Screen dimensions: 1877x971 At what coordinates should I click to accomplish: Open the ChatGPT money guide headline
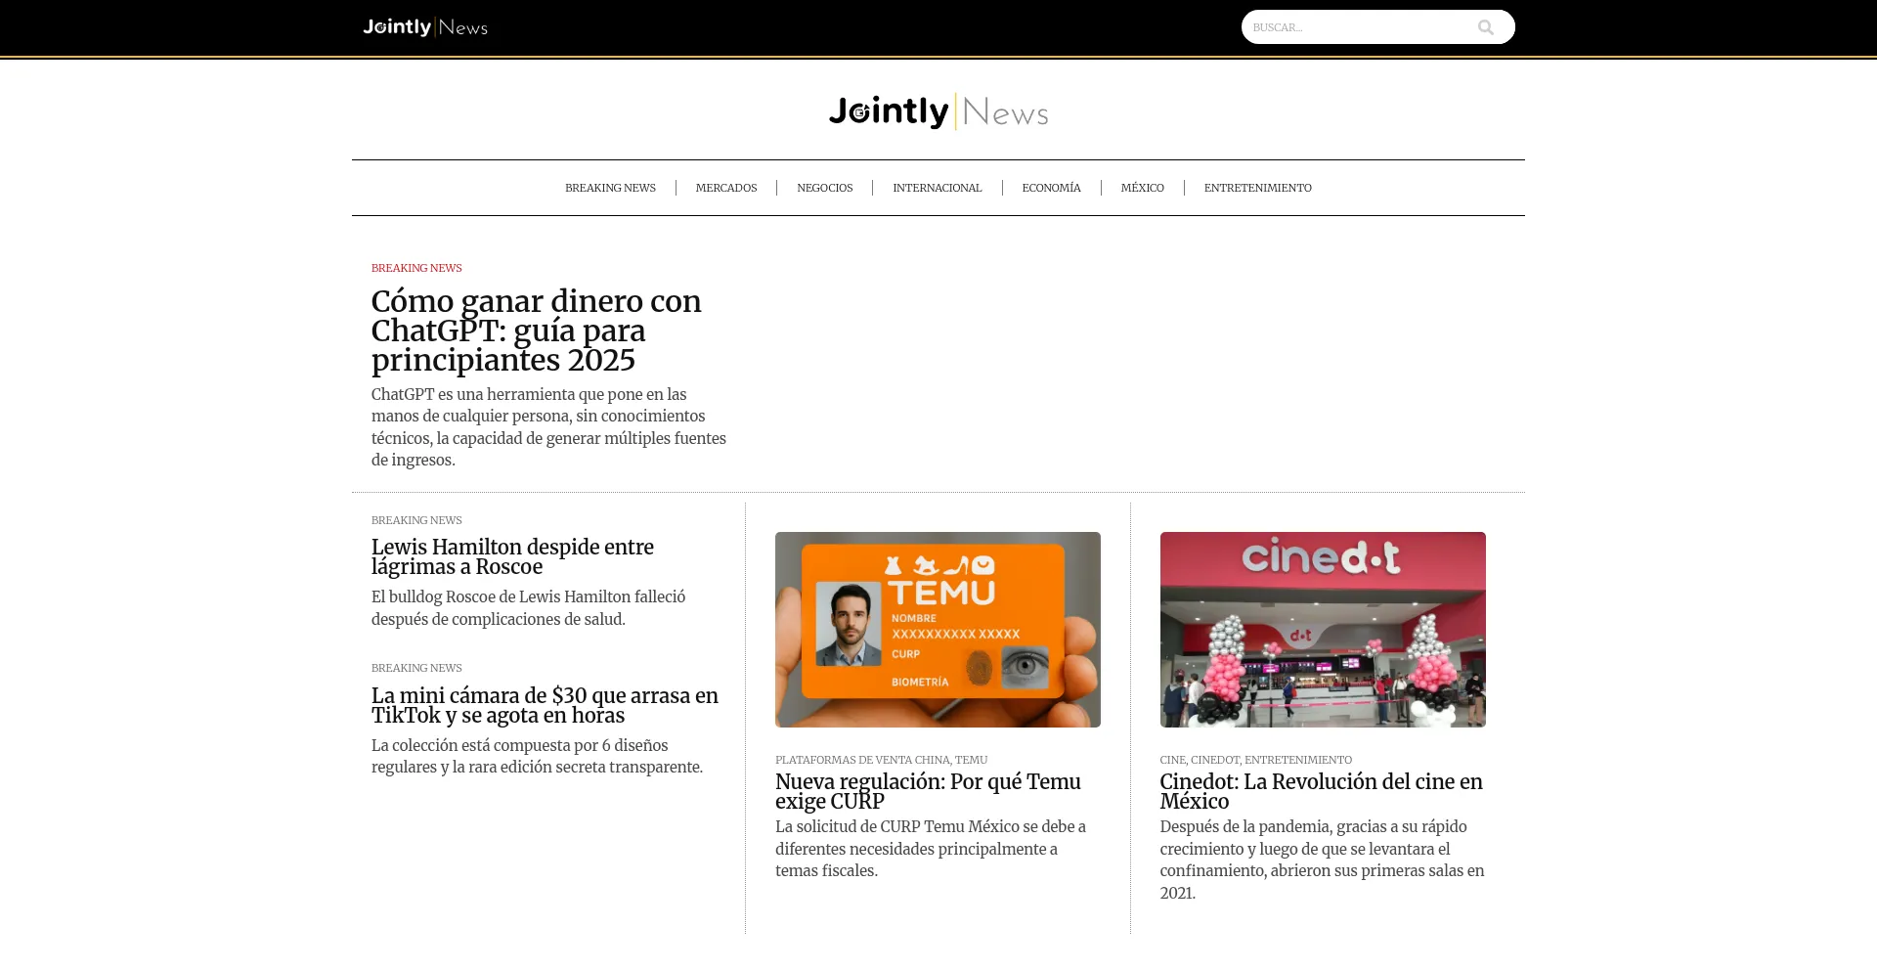536,331
